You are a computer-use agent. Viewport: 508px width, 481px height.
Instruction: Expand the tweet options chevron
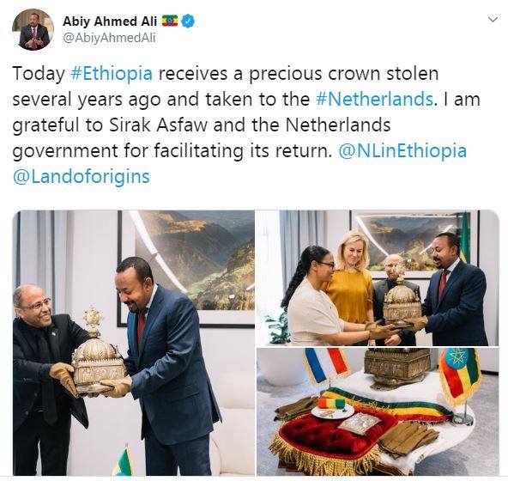tap(493, 20)
